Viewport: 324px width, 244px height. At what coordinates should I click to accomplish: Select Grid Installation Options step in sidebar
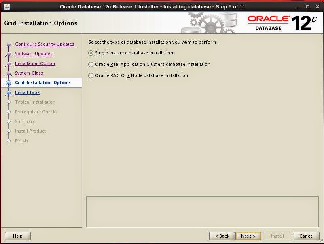pyautogui.click(x=43, y=83)
